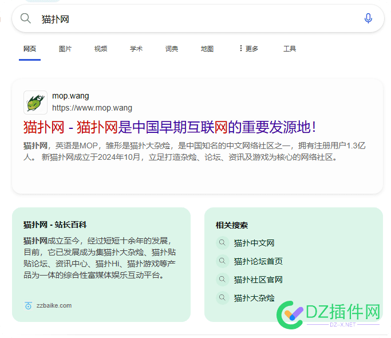Image resolution: width=391 pixels, height=338 pixels.
Task: Click the search magnifier icon
Action: (x=25, y=18)
